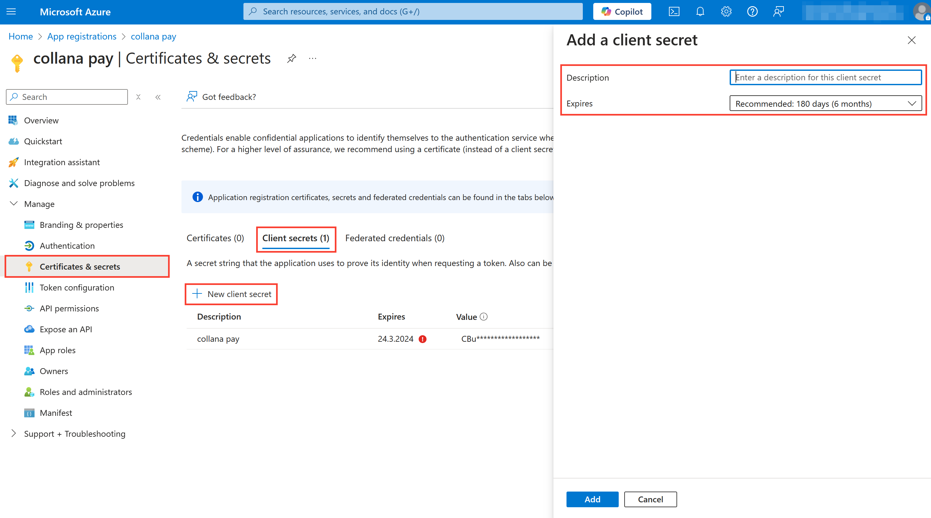Open the Help question mark icon

pos(752,11)
